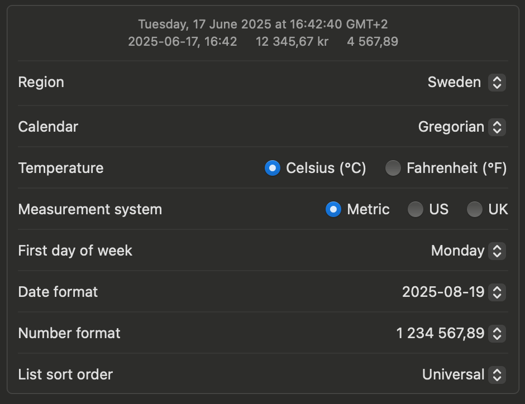The image size is (525, 404).
Task: Click the Fahrenheit (°F) label text
Action: [456, 168]
